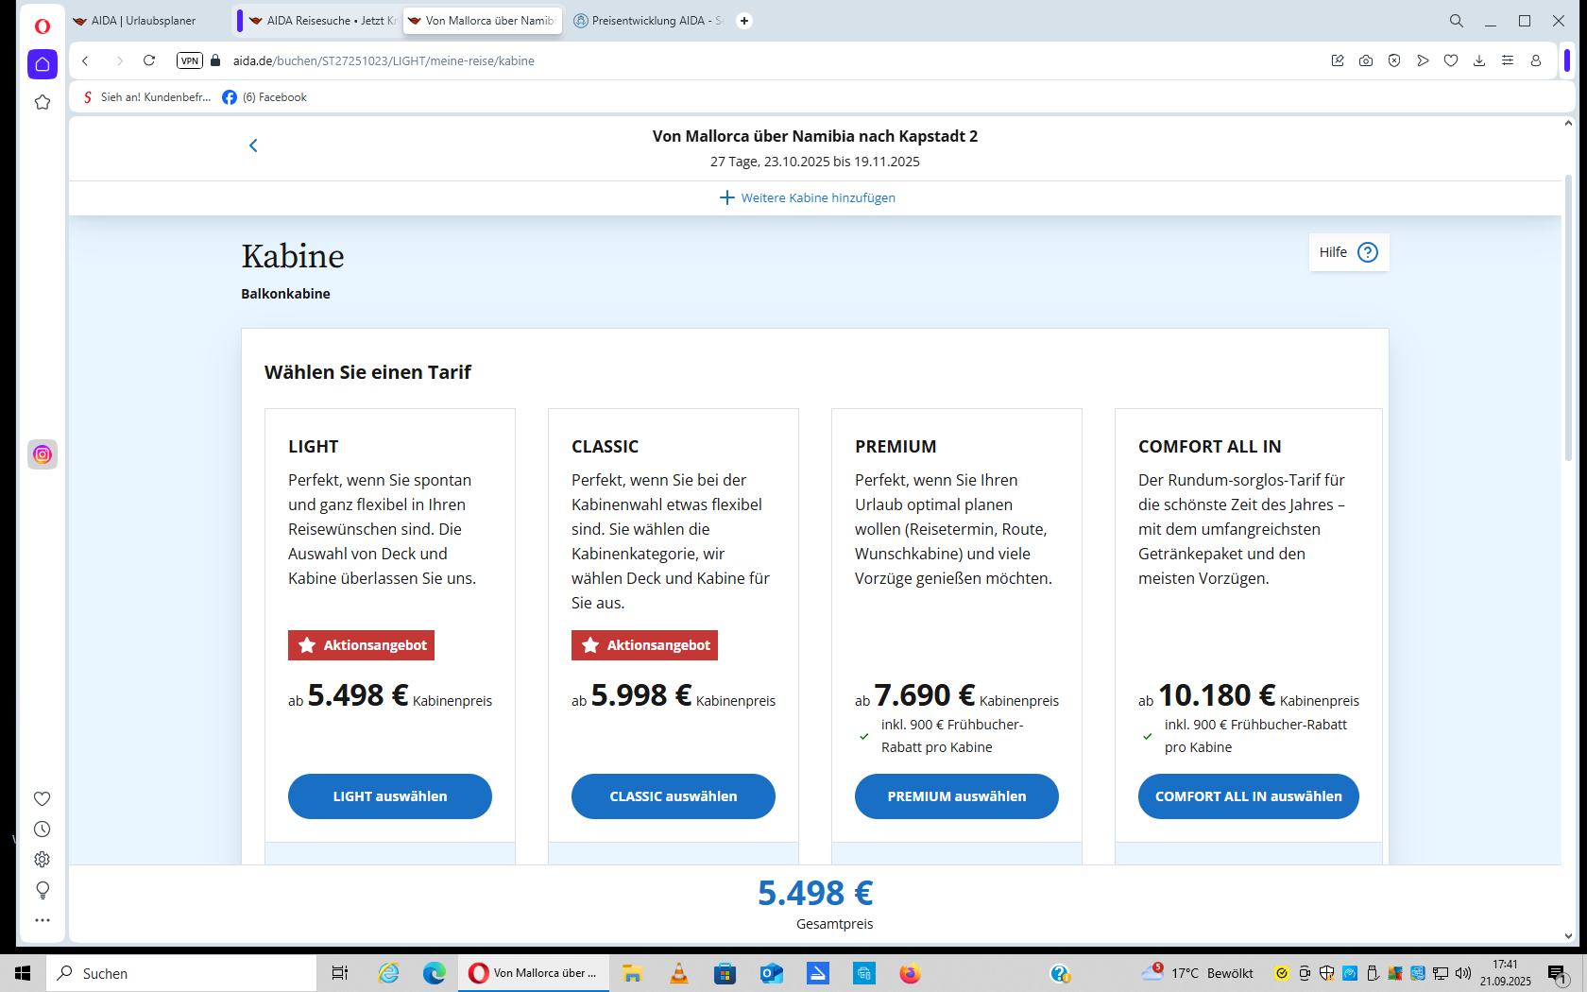Open Opera sidebar history clock icon
The height and width of the screenshot is (992, 1587).
[x=43, y=830]
